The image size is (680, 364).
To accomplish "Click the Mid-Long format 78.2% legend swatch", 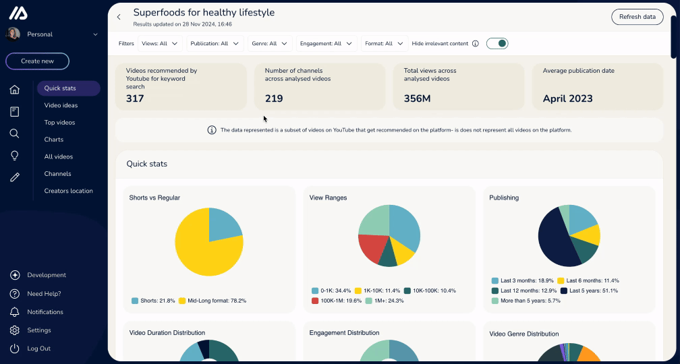I will pyautogui.click(x=182, y=301).
